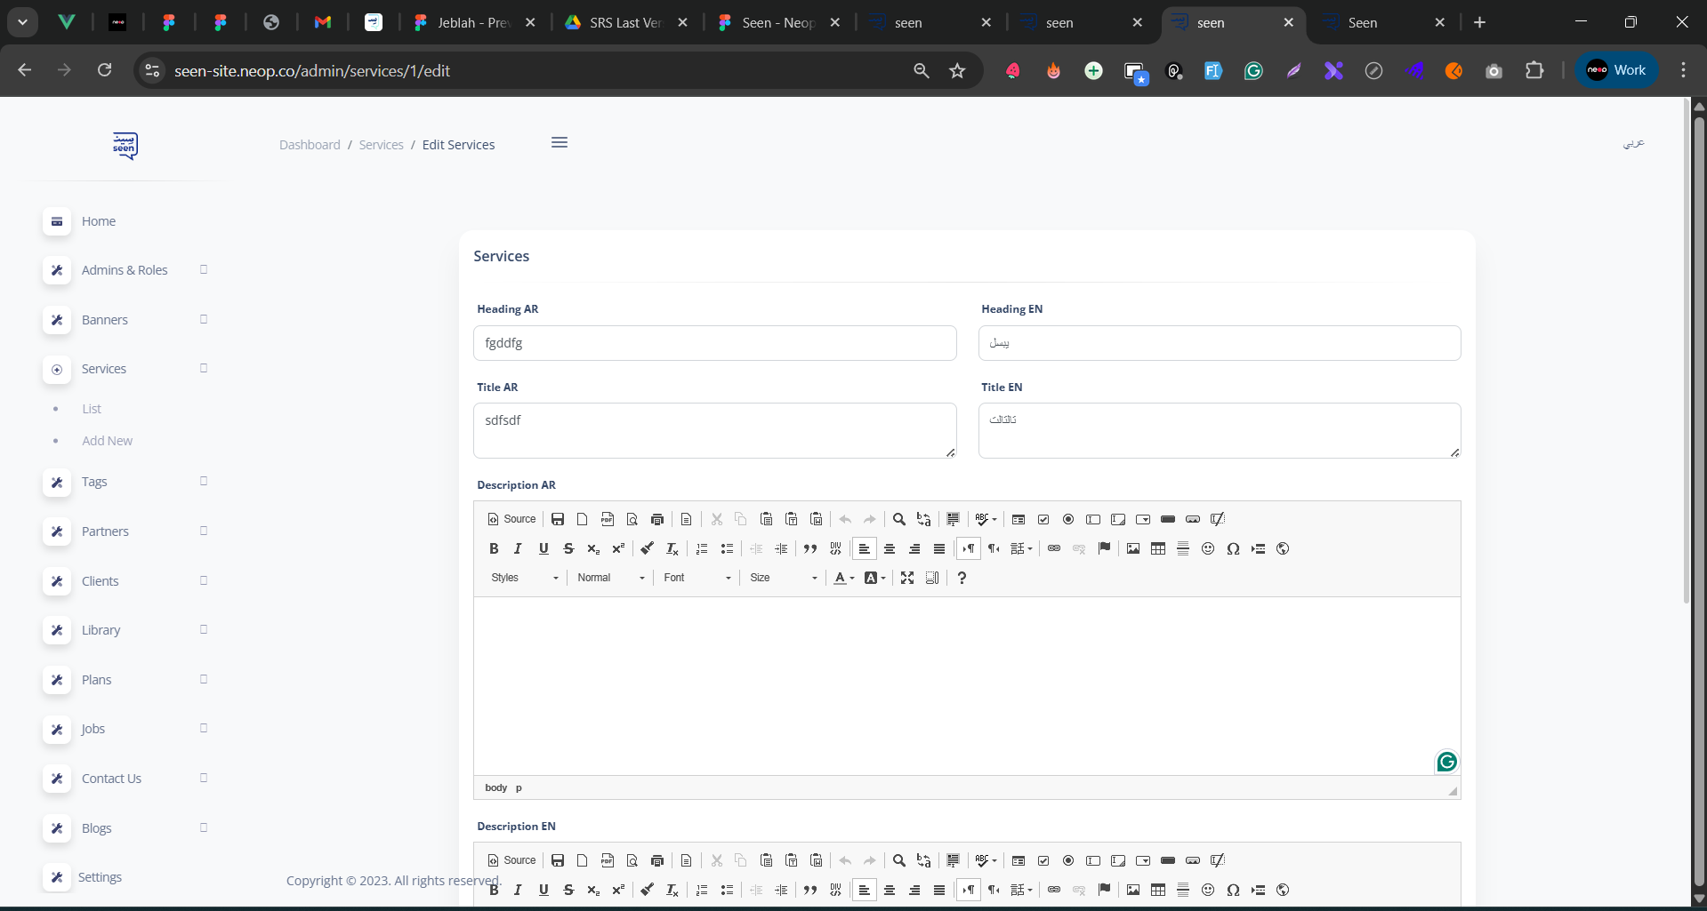Open the Banners sidebar menu
Image resolution: width=1707 pixels, height=911 pixels.
pyautogui.click(x=105, y=320)
